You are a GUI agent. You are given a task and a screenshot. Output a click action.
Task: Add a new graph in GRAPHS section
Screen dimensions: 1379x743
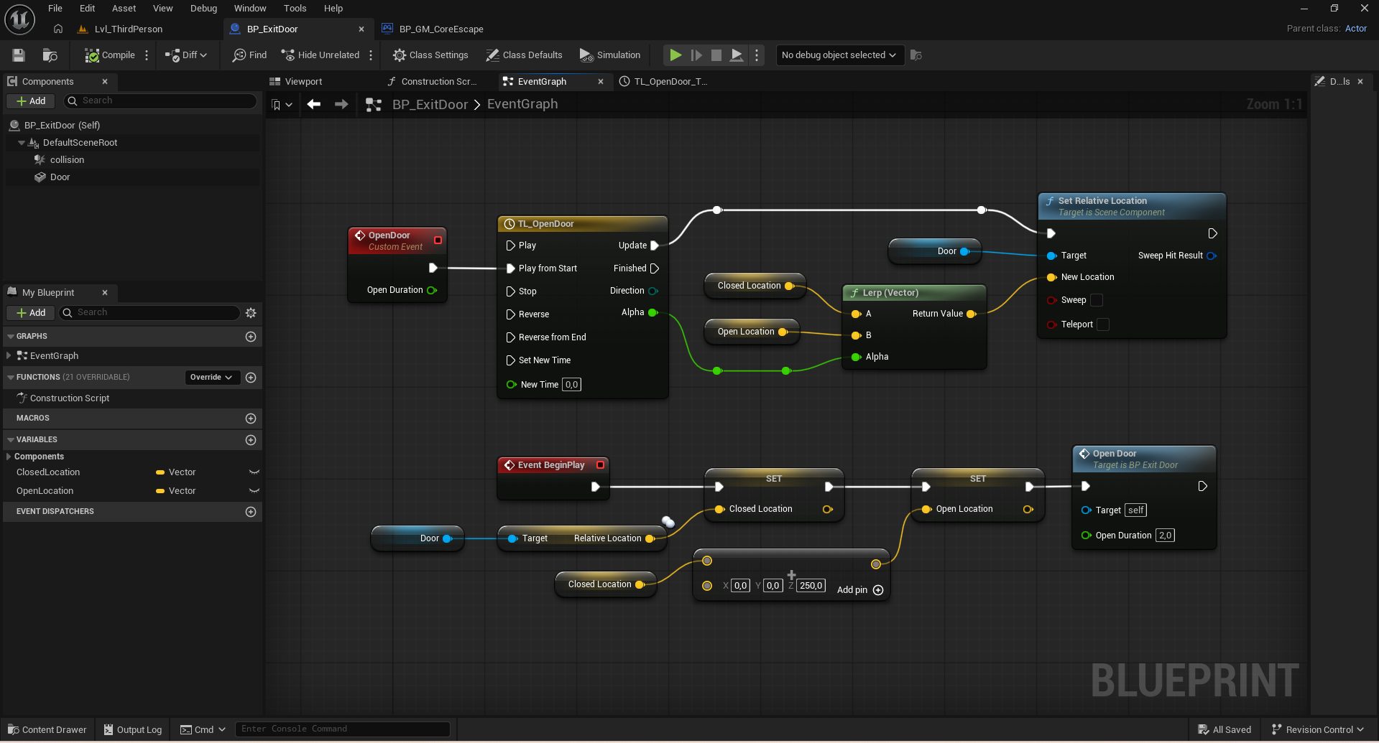coord(251,337)
